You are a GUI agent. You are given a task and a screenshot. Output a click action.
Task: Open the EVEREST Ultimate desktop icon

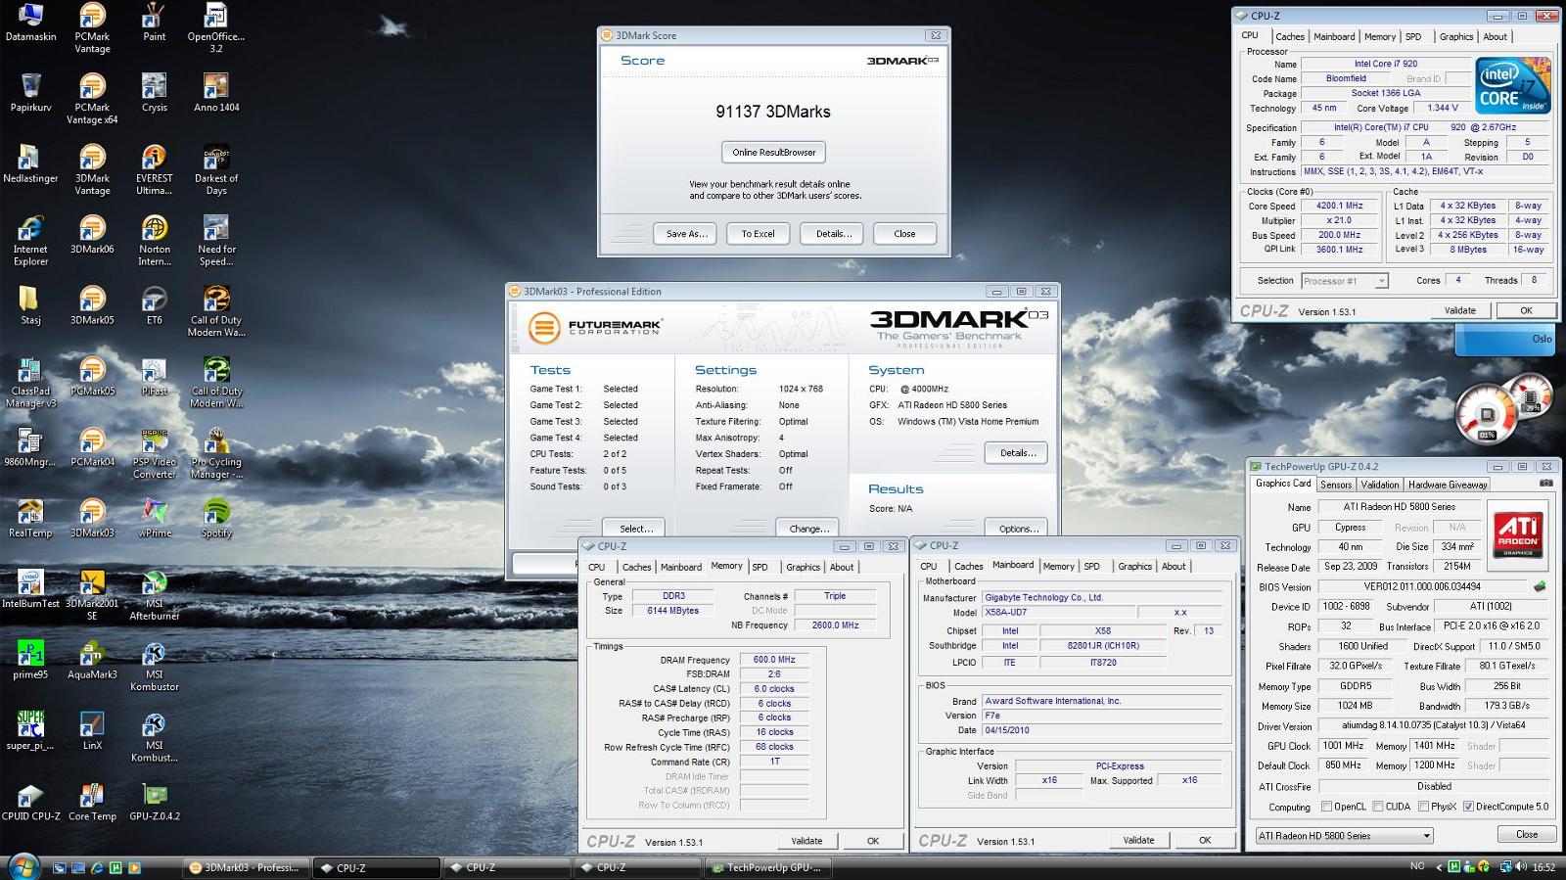click(154, 169)
